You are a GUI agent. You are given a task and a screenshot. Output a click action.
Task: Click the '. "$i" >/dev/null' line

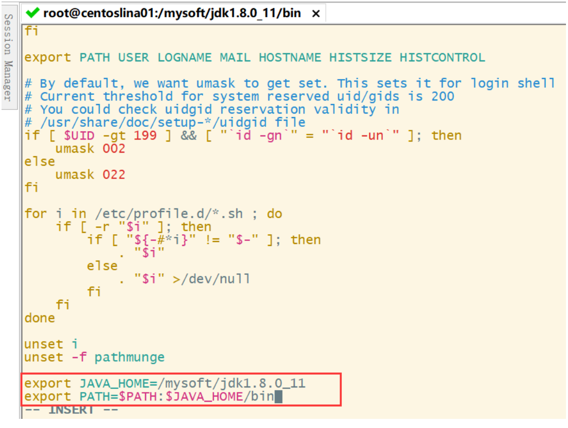coord(185,279)
